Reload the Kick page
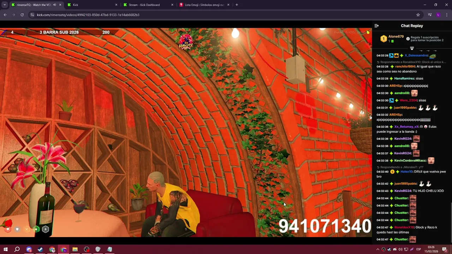452x254 pixels. [x=22, y=15]
